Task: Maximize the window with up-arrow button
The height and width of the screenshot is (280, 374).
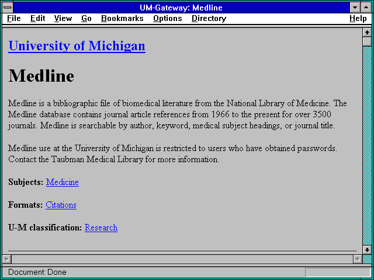Action: [x=366, y=8]
